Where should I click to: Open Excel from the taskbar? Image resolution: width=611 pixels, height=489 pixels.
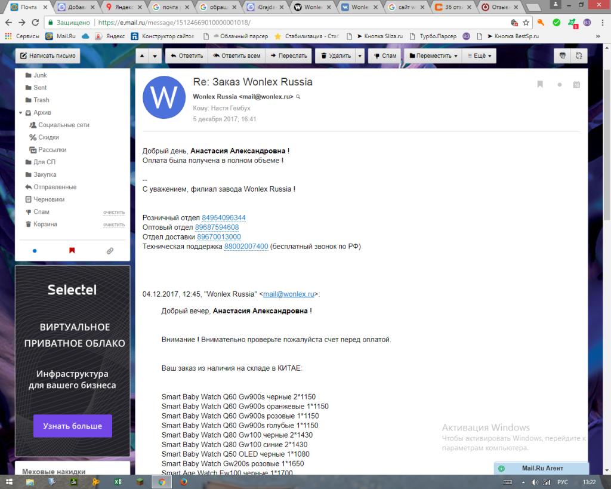pos(118,482)
